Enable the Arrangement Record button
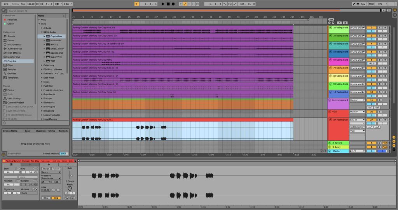The width and height of the screenshot is (398, 210). [173, 4]
